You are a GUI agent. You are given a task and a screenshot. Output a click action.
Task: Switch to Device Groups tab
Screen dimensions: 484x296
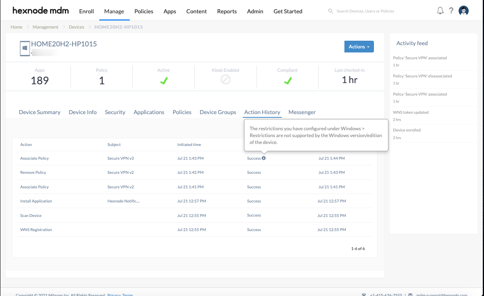click(x=218, y=112)
